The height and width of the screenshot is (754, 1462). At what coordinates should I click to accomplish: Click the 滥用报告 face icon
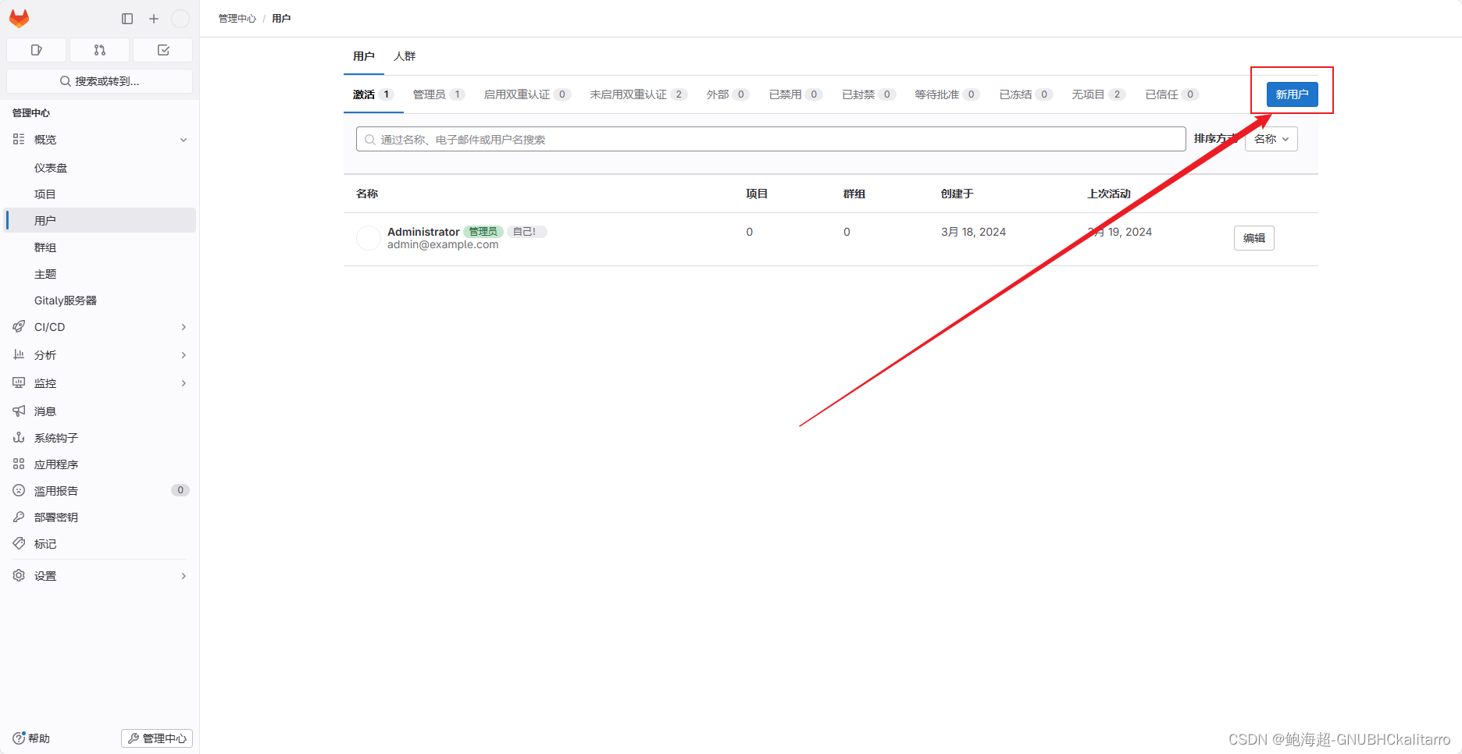pyautogui.click(x=19, y=490)
